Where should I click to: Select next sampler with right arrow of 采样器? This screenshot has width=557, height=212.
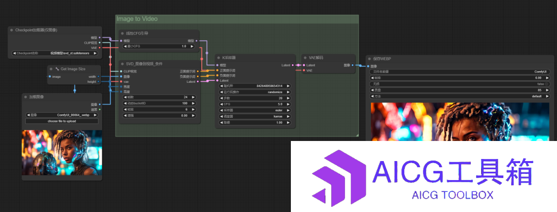(288, 110)
